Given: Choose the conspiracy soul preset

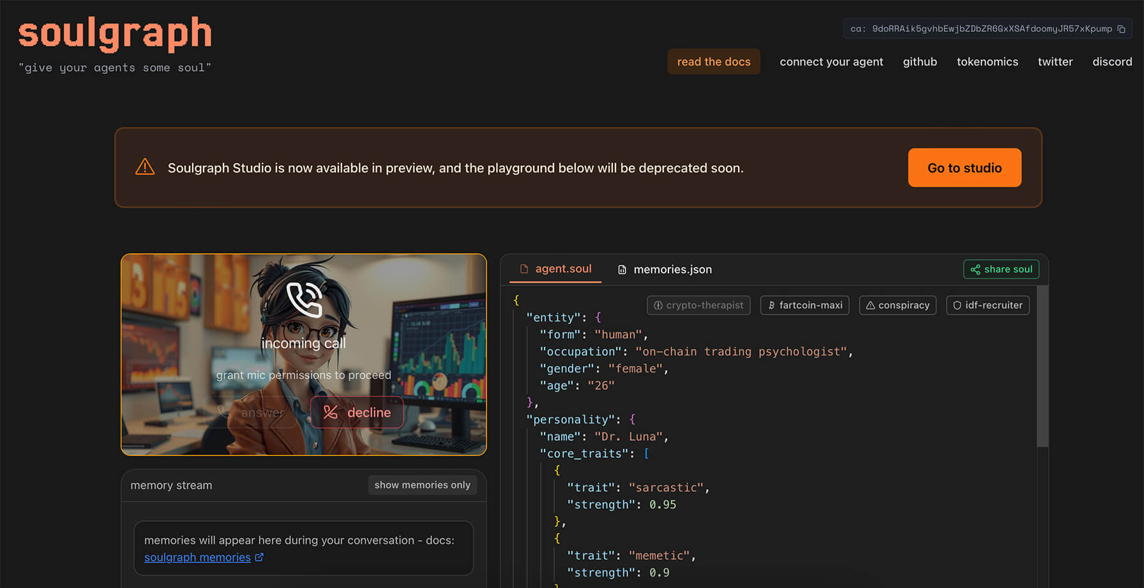Looking at the screenshot, I should click(898, 305).
